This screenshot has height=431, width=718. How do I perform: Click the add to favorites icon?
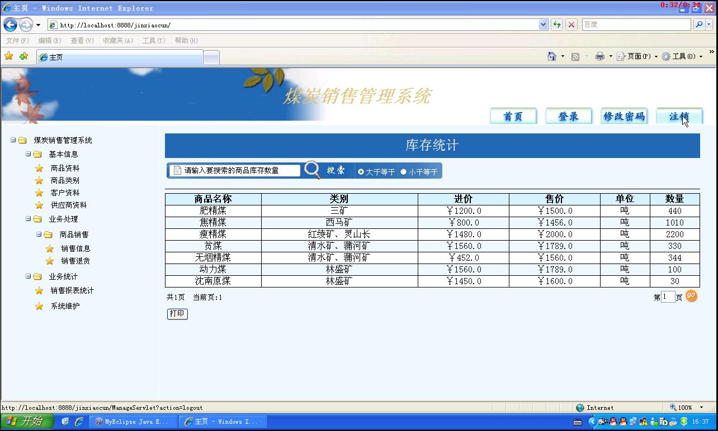point(23,56)
